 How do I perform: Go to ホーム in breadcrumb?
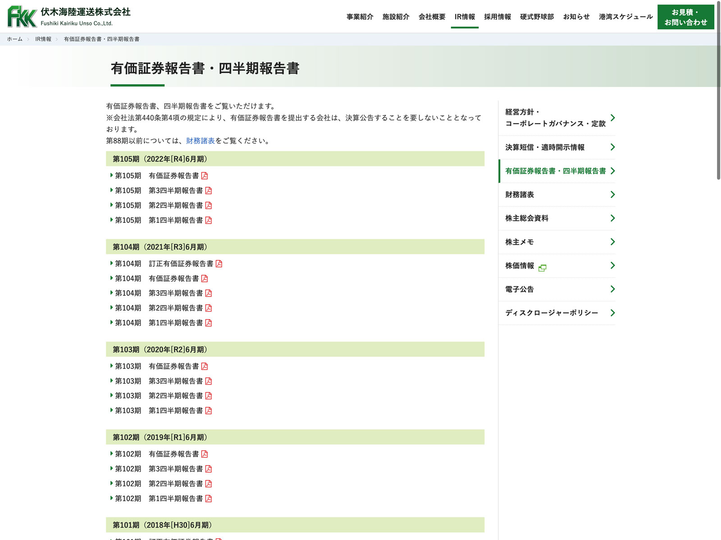coord(14,39)
